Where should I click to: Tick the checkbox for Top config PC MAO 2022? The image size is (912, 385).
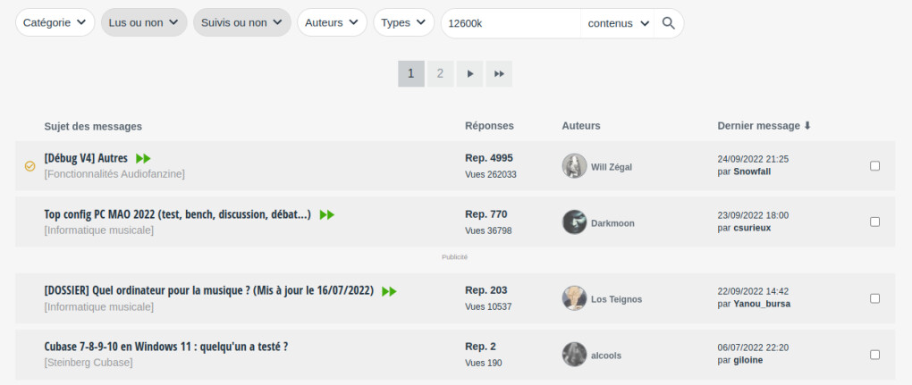pyautogui.click(x=874, y=222)
